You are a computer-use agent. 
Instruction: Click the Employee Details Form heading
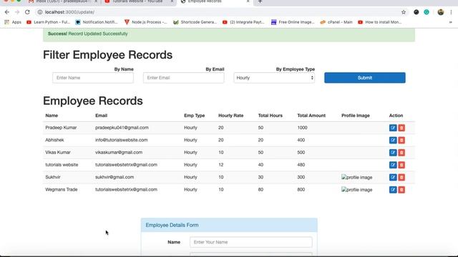click(172, 225)
